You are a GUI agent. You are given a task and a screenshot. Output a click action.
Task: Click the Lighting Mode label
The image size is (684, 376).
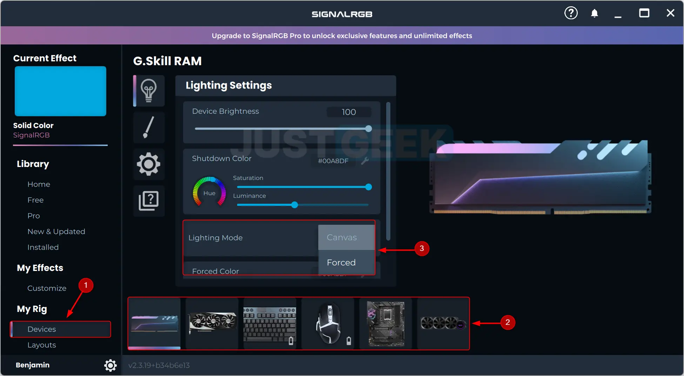tap(215, 238)
